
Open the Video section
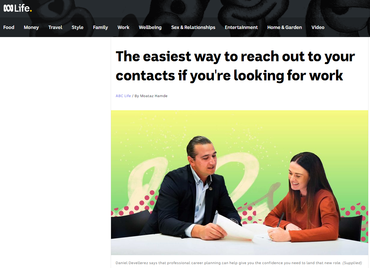point(318,27)
